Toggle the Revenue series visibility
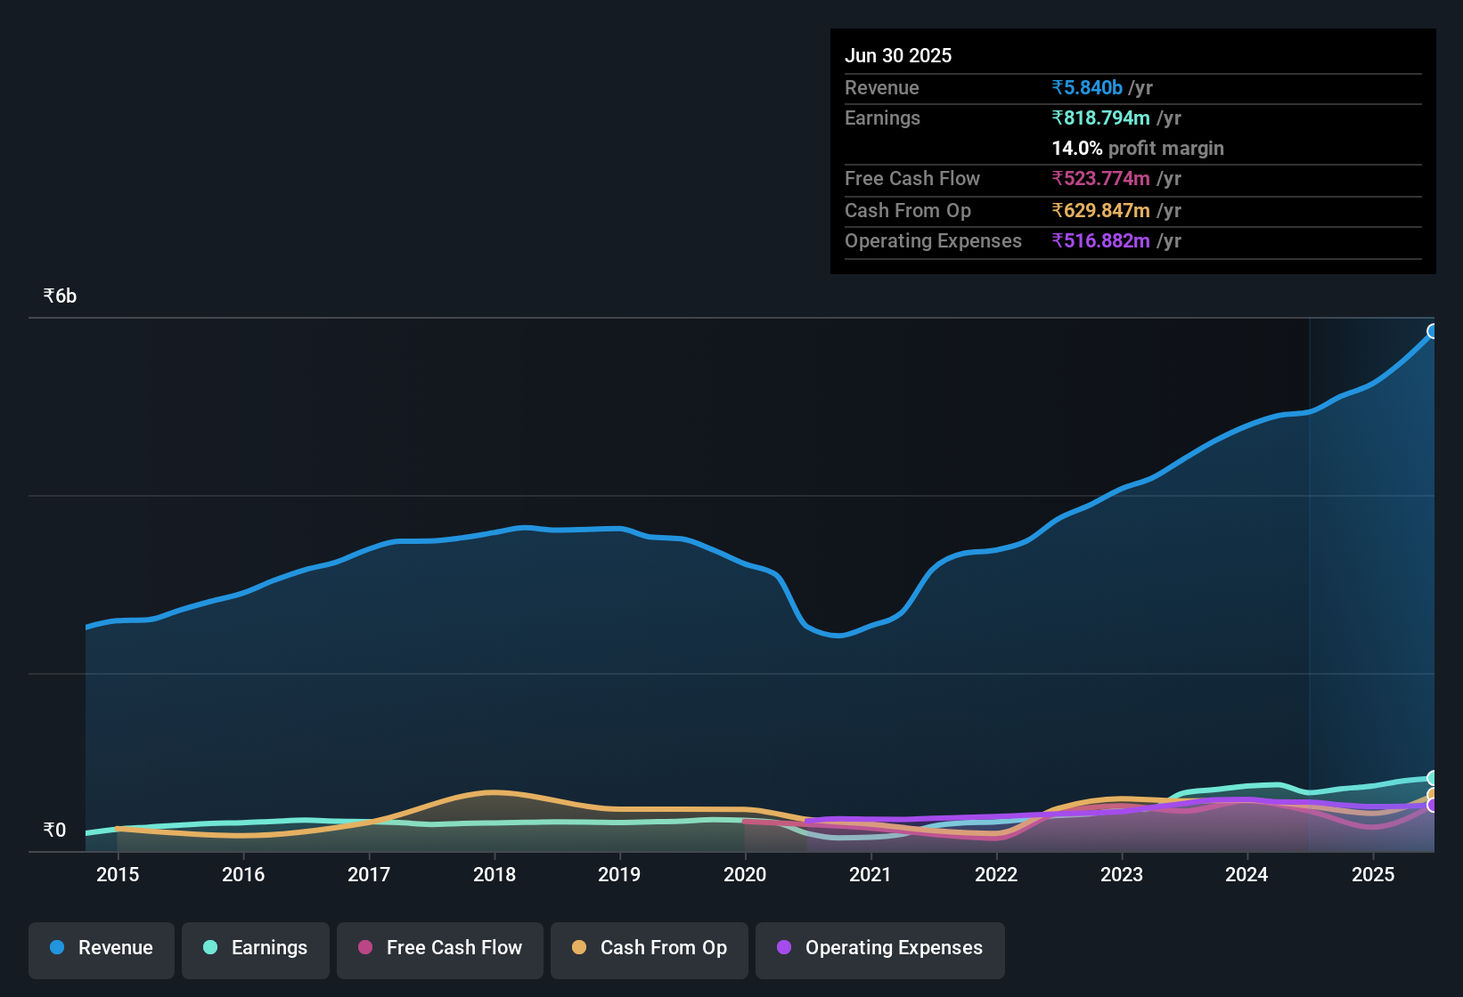Screen dimensions: 1463x997 pos(101,949)
